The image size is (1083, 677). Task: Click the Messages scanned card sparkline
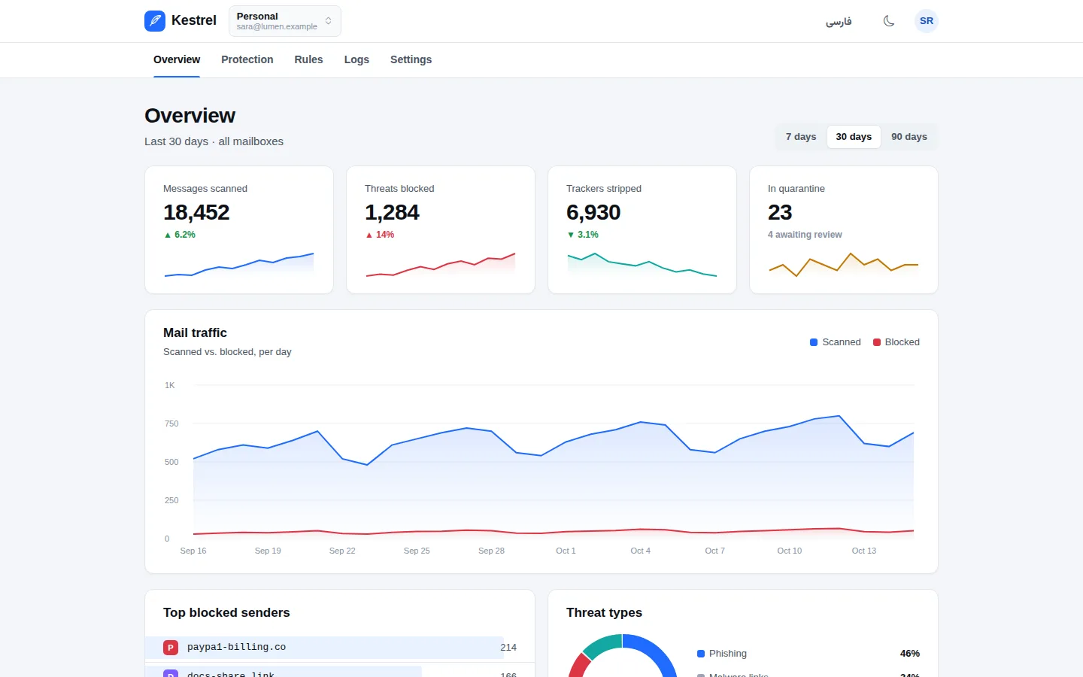click(x=239, y=264)
